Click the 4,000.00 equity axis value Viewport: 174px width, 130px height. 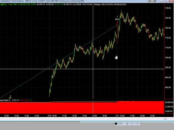pos(169,111)
